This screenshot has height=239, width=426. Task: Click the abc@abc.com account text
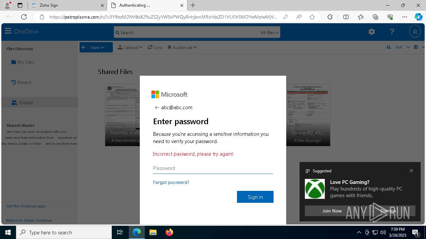177,108
